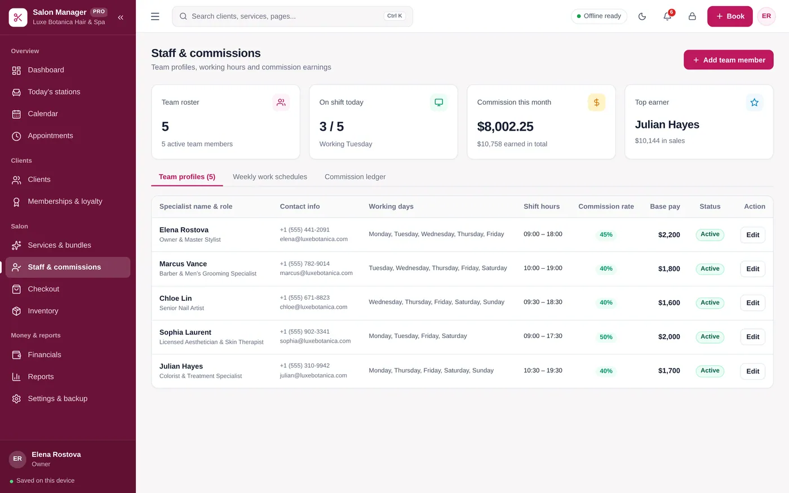The width and height of the screenshot is (789, 493).
Task: Open Appointments in the sidebar
Action: (68, 136)
